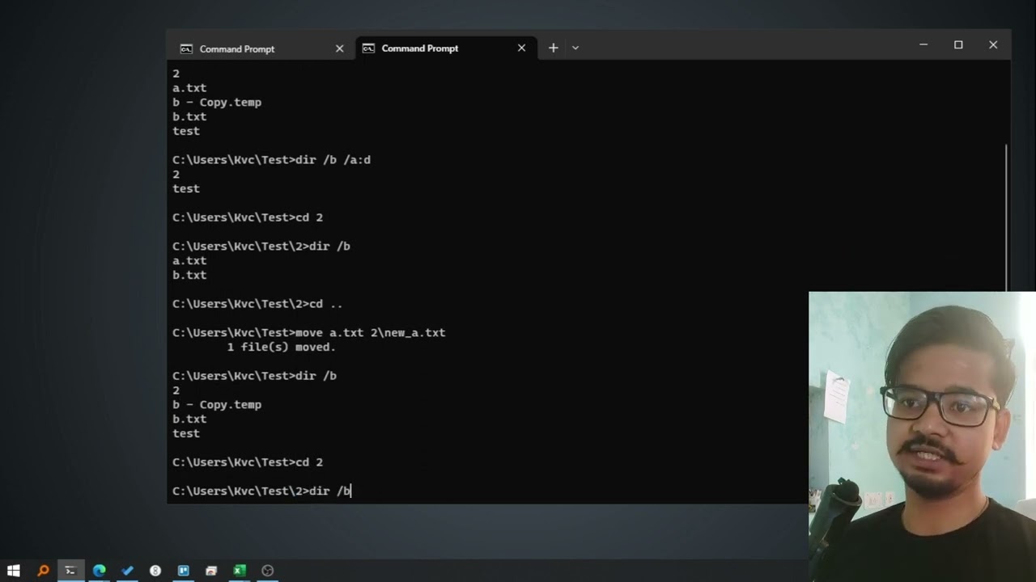Close the first Command Prompt tab
Viewport: 1036px width, 582px height.
coord(339,48)
